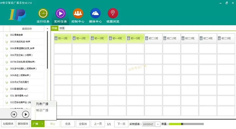Start media playback with play button
236x129 pixels.
[x=26, y=115]
